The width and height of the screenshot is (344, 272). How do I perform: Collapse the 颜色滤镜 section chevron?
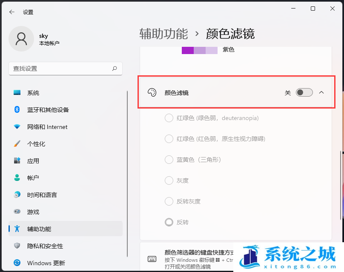click(322, 92)
